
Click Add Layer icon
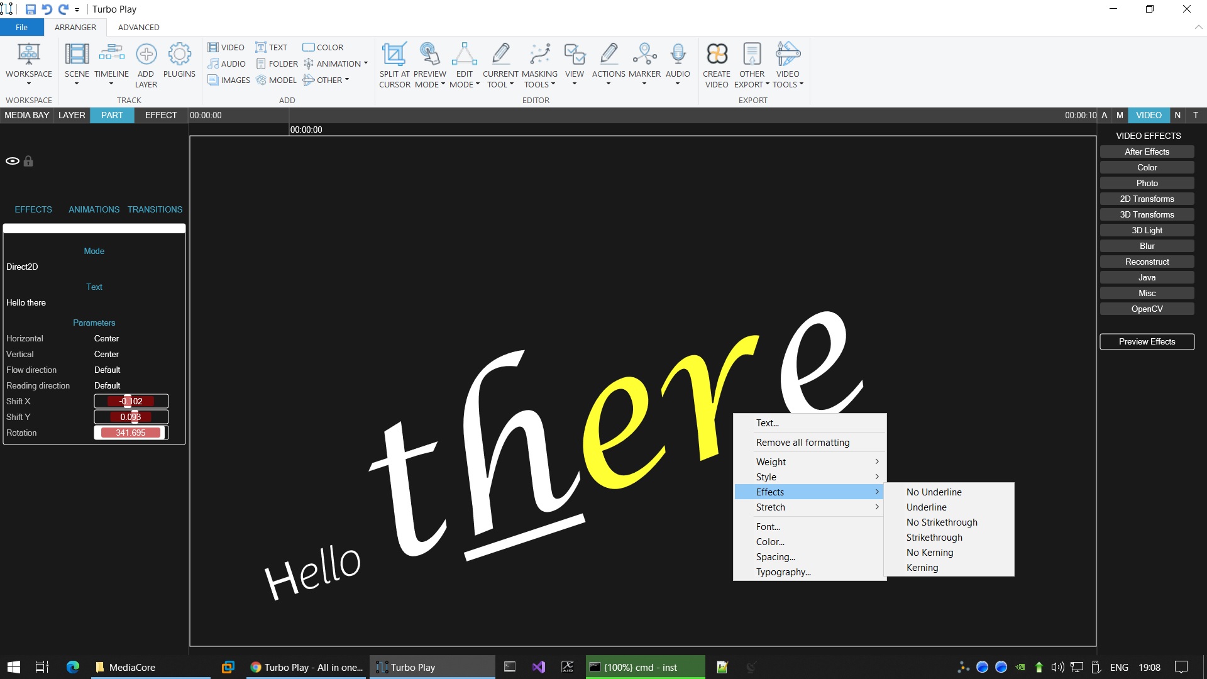(146, 54)
